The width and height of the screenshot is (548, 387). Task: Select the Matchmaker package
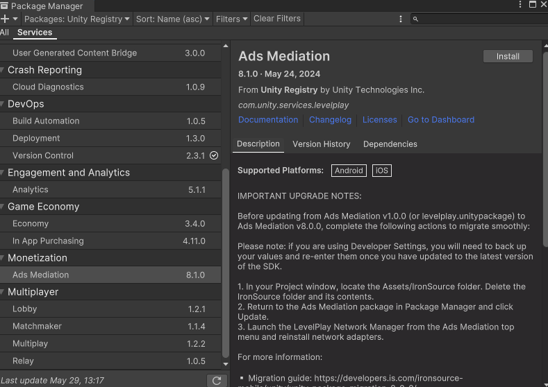(110, 326)
